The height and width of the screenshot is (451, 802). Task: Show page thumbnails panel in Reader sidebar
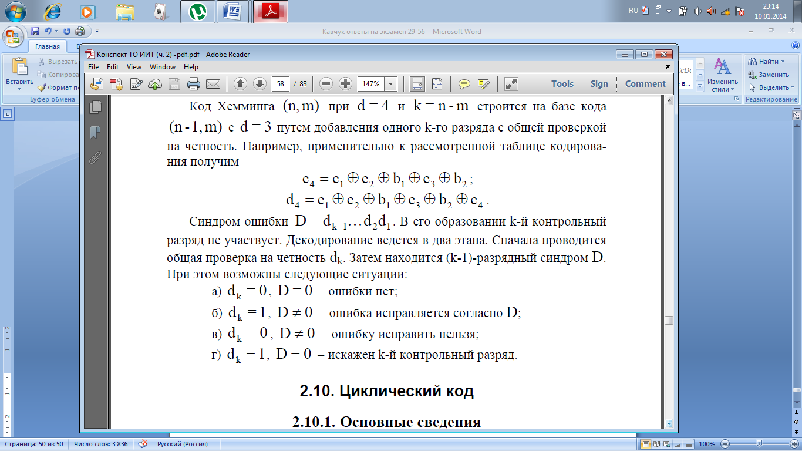point(95,107)
